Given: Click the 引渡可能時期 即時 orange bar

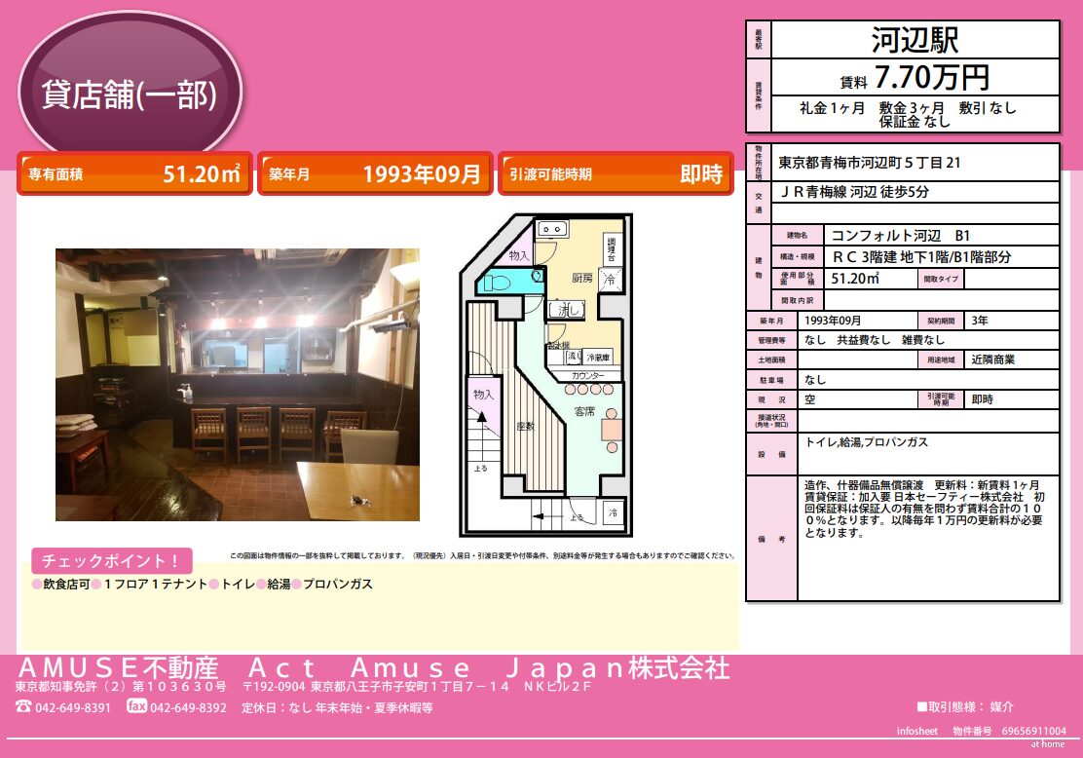Looking at the screenshot, I should pos(616,174).
